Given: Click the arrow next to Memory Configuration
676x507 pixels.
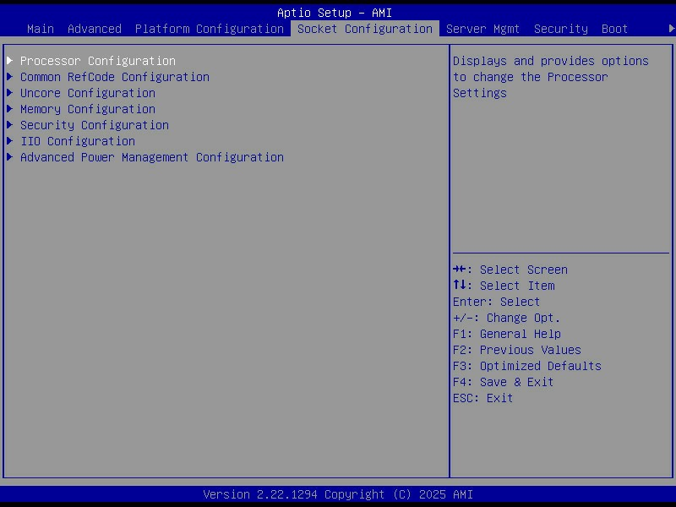Looking at the screenshot, I should pyautogui.click(x=10, y=109).
